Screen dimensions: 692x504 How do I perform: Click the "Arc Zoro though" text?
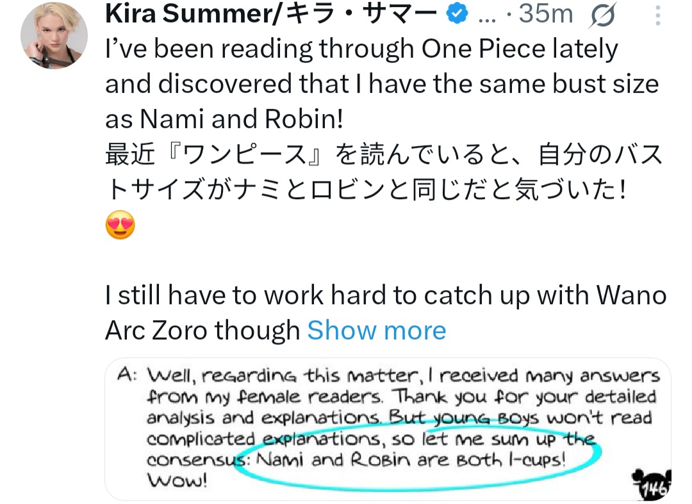pos(202,330)
